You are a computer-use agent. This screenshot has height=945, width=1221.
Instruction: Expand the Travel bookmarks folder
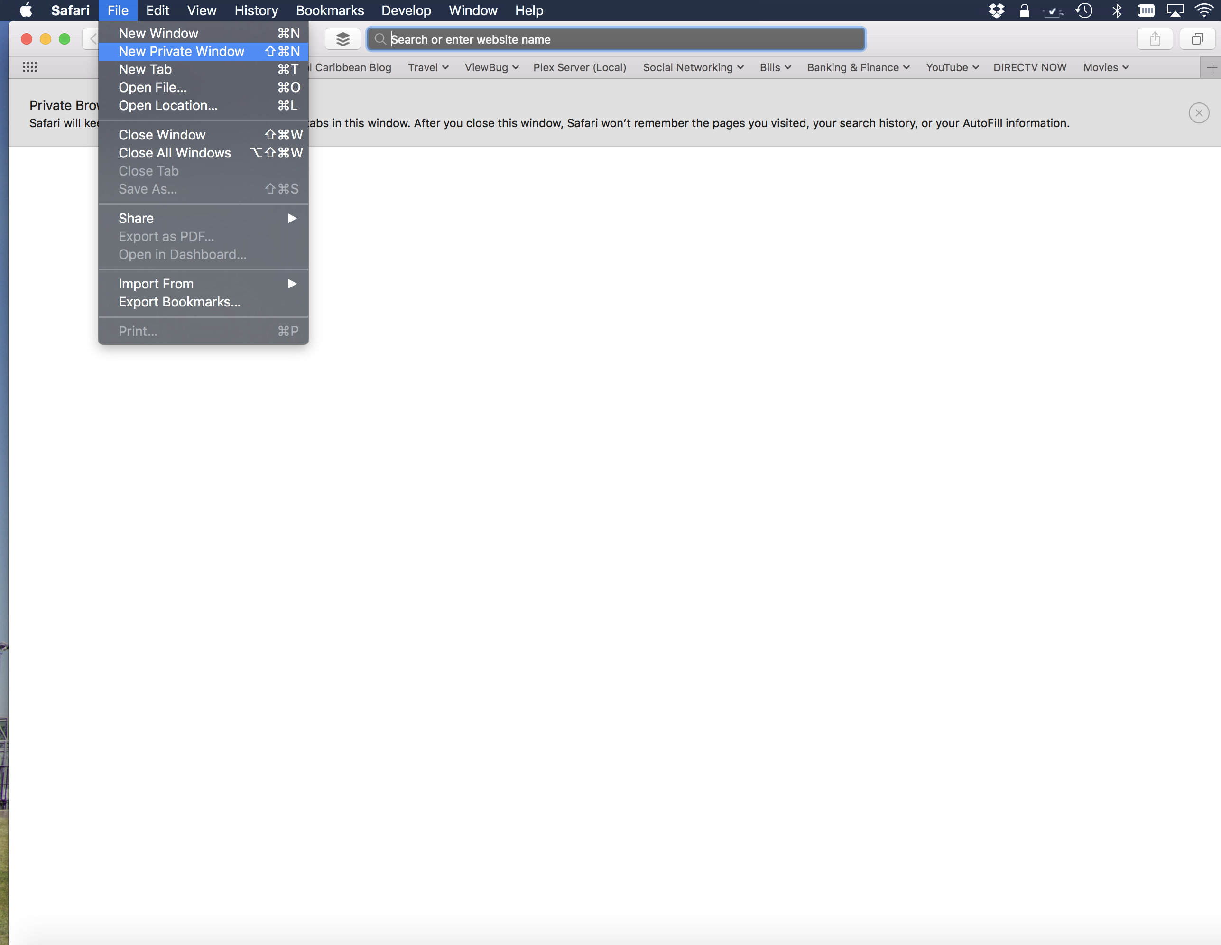point(428,68)
